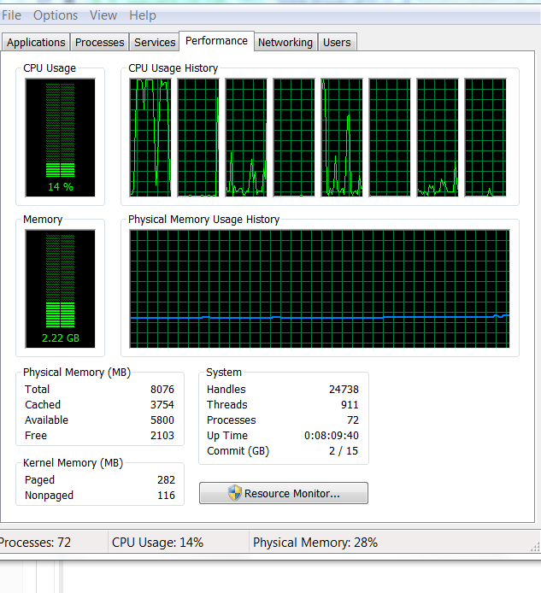Viewport: 541px width, 593px height.
Task: Click the Memory meter showing 2.22 GB
Action: tap(60, 289)
